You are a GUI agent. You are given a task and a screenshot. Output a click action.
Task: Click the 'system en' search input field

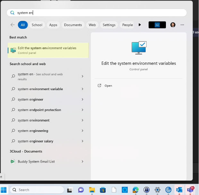point(97,13)
